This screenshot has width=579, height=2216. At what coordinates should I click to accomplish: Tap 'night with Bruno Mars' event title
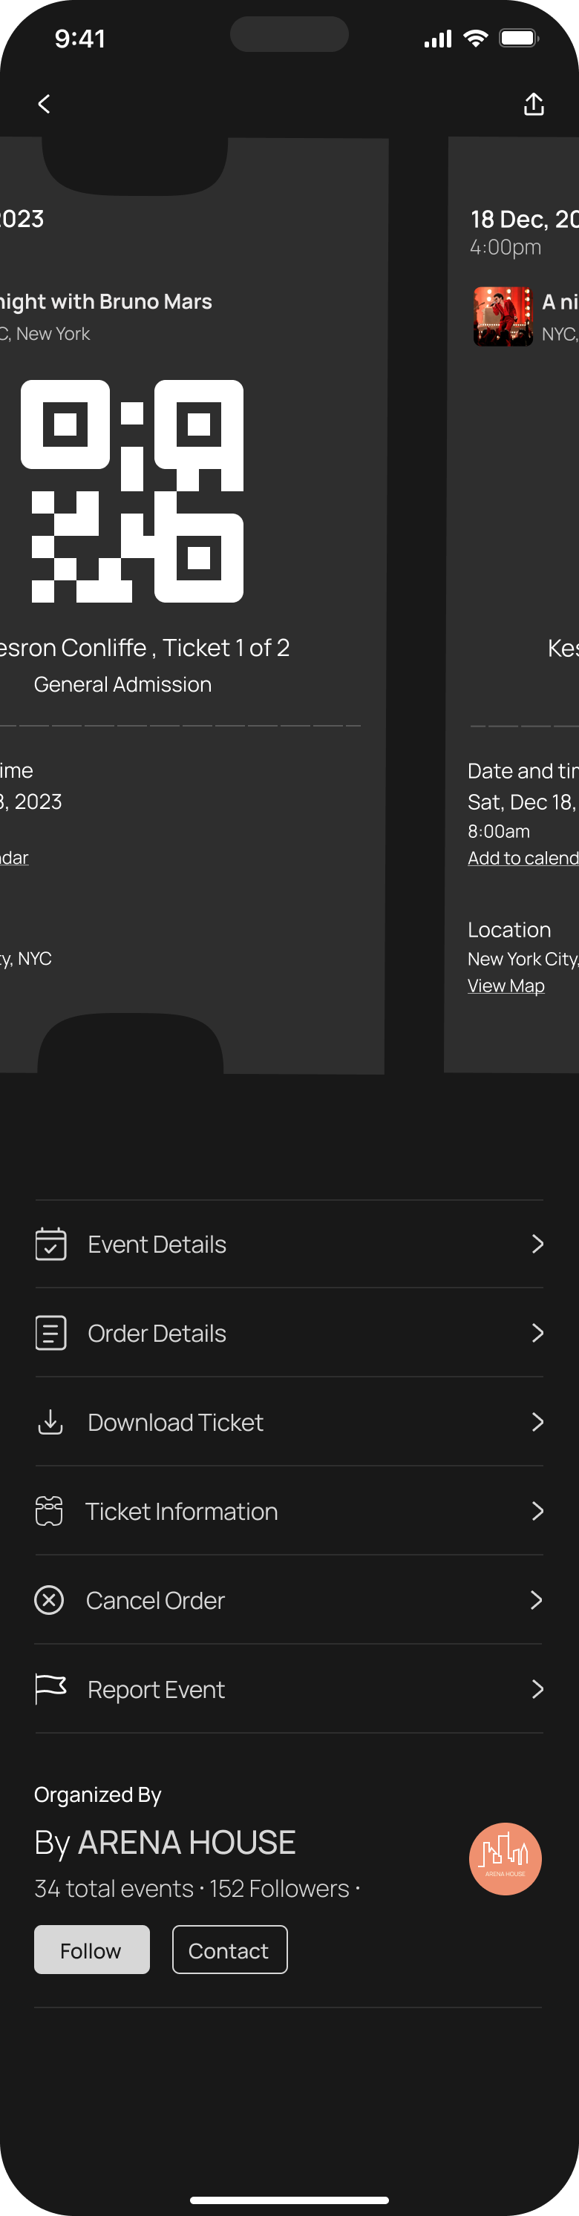(x=106, y=301)
